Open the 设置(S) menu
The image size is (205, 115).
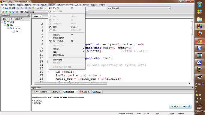tap(93, 5)
